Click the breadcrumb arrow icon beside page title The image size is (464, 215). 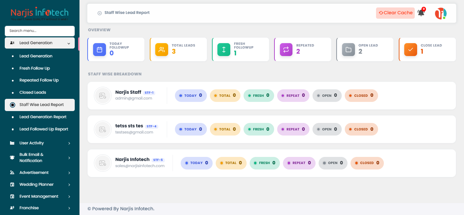(x=100, y=13)
